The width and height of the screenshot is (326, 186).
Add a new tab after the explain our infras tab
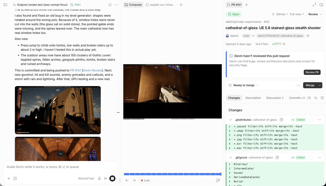coord(181,5)
